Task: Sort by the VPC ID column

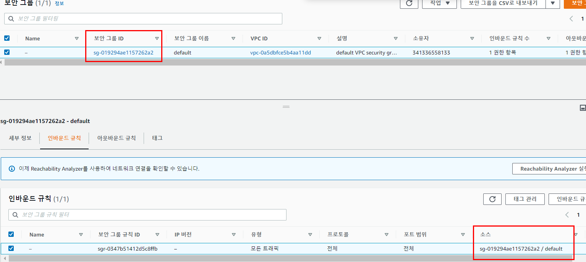Action: coord(319,38)
